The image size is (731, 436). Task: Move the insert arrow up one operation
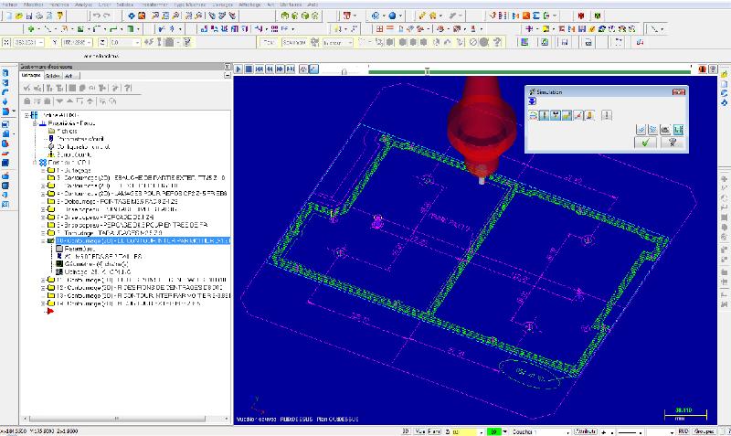coord(69,101)
